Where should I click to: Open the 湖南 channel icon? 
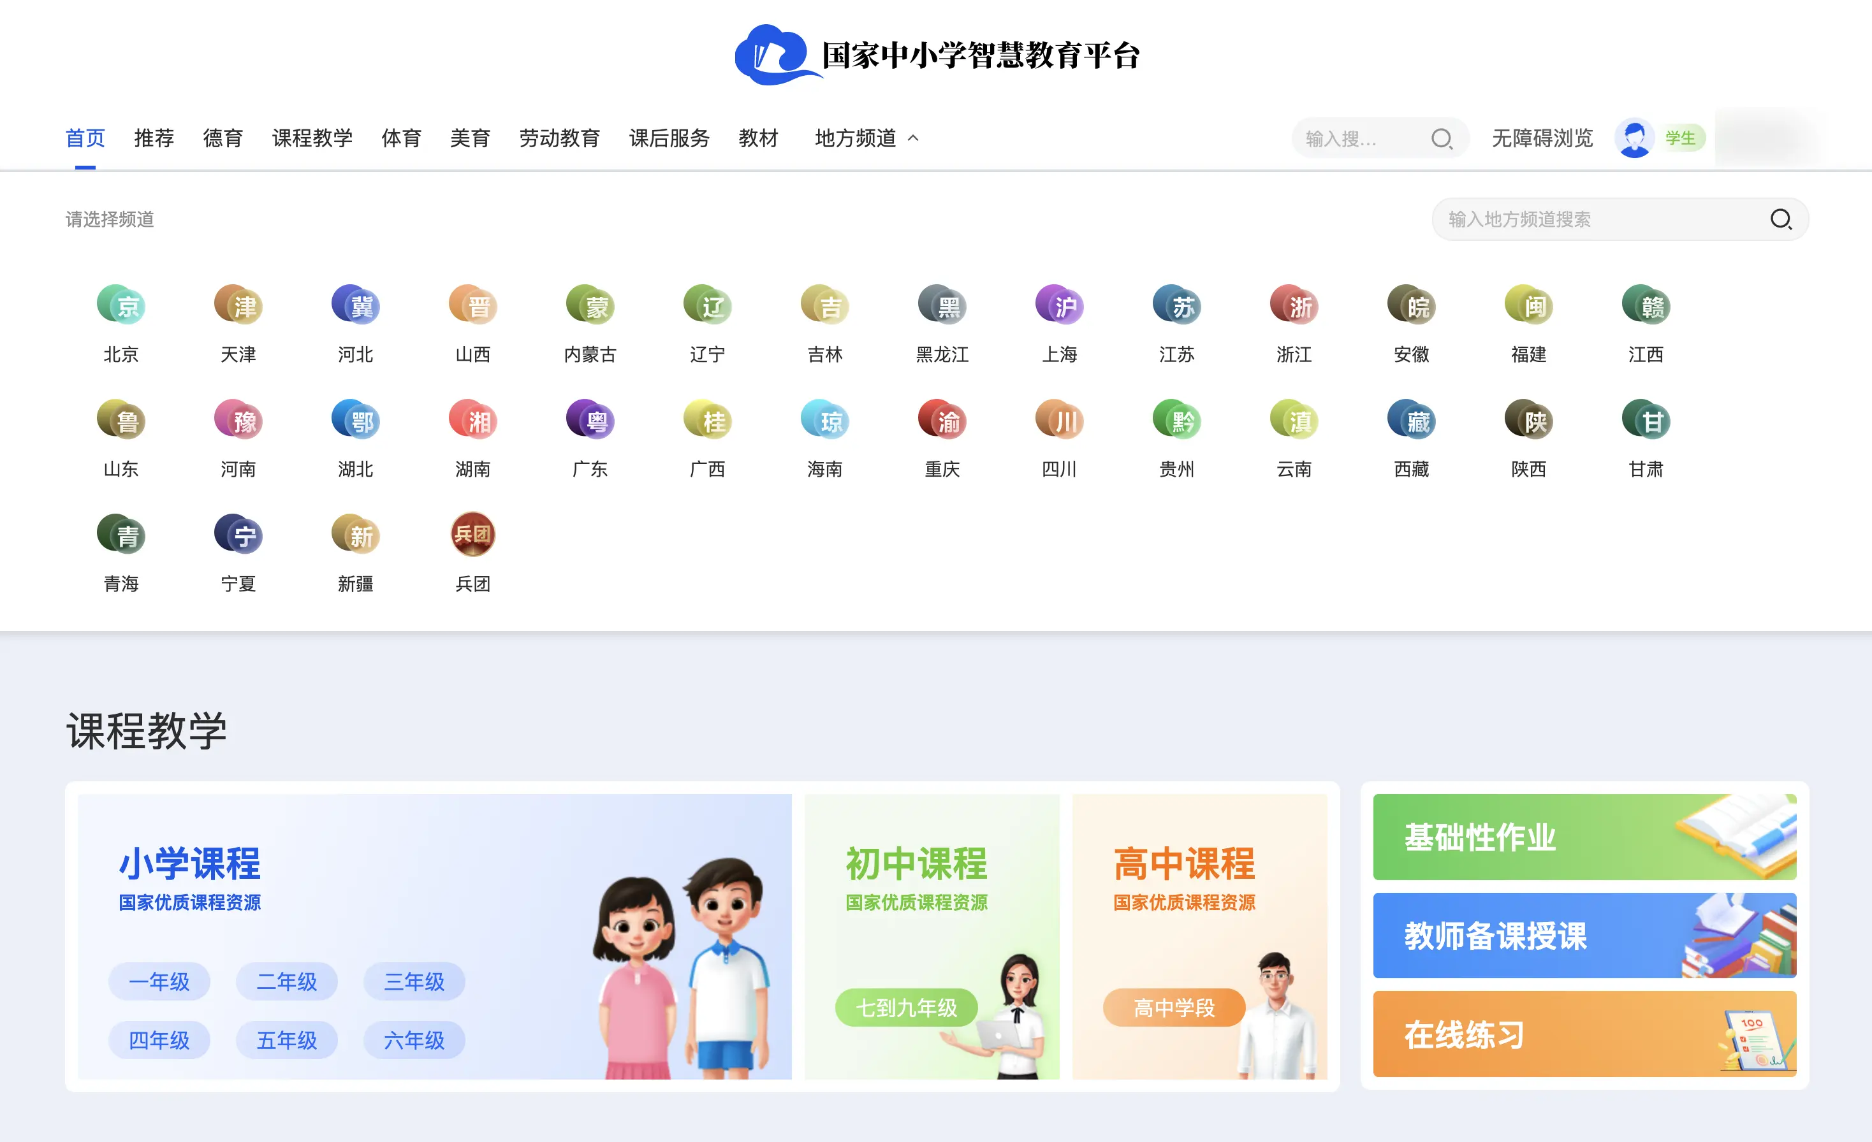pos(472,420)
